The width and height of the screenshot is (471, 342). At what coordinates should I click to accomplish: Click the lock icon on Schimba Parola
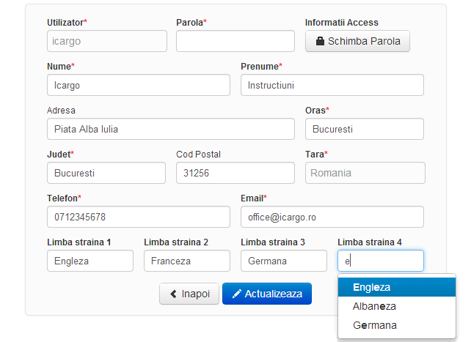[320, 42]
